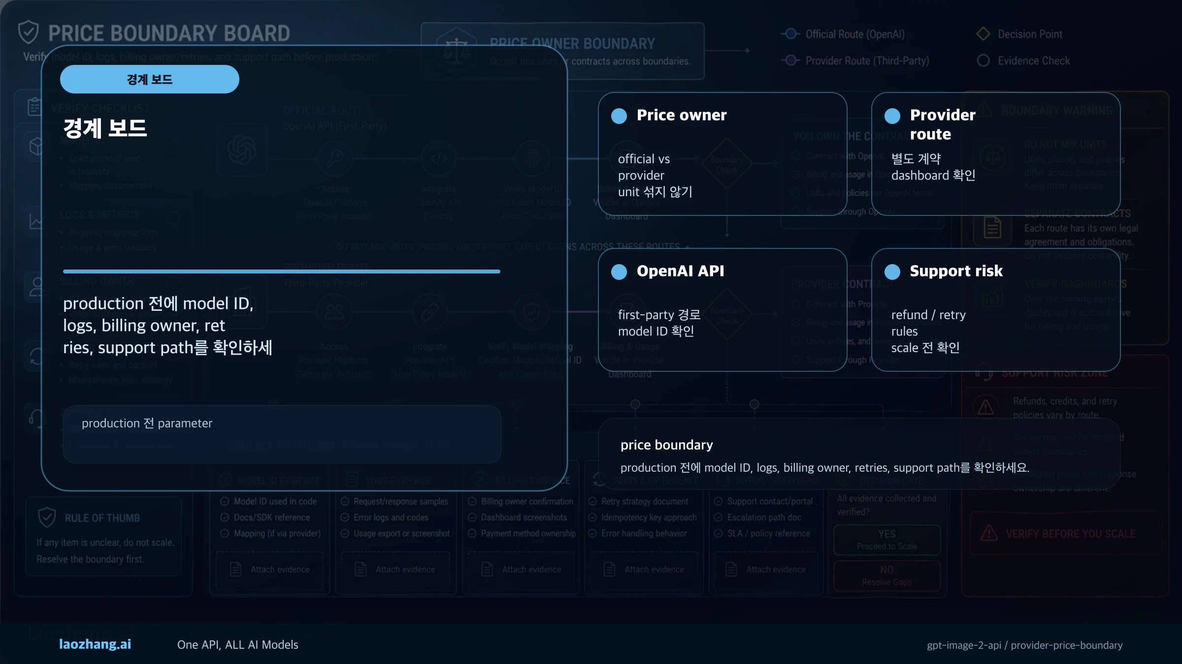Click the blue dot on Price owner card
Viewport: 1182px width, 664px height.
coord(619,116)
